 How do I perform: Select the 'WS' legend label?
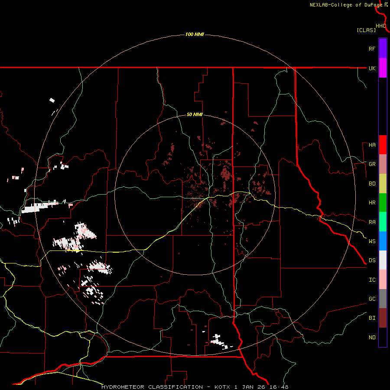372,241
